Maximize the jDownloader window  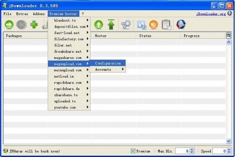pyautogui.click(x=222, y=6)
